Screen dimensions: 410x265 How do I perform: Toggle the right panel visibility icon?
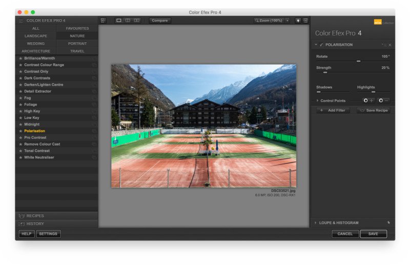coord(305,21)
